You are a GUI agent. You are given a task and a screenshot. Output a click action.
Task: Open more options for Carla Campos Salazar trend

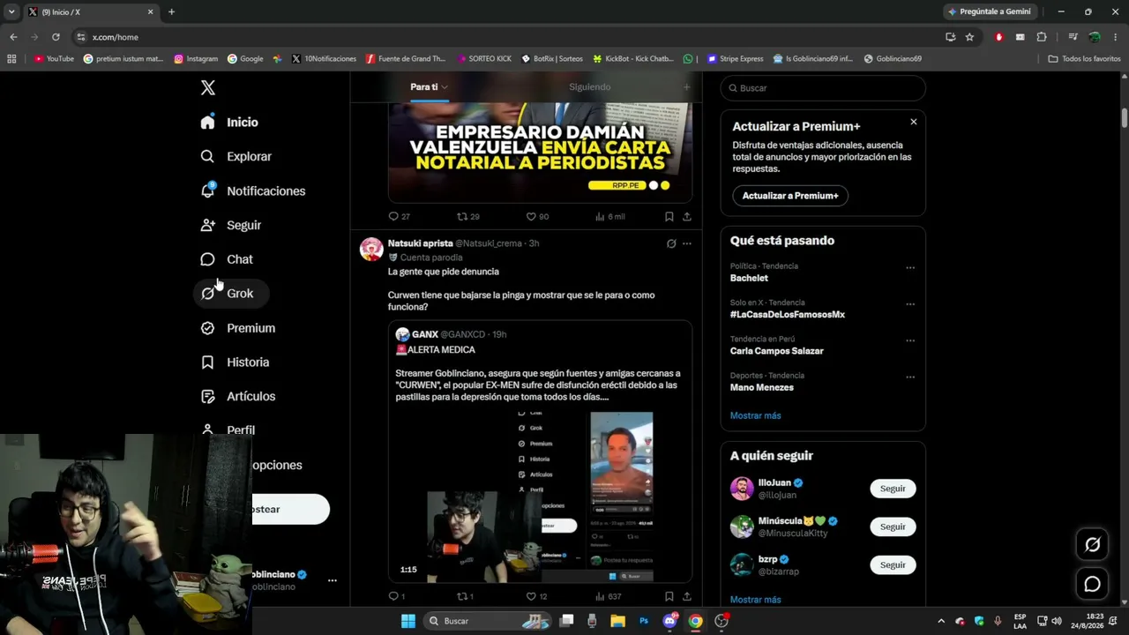pos(910,340)
